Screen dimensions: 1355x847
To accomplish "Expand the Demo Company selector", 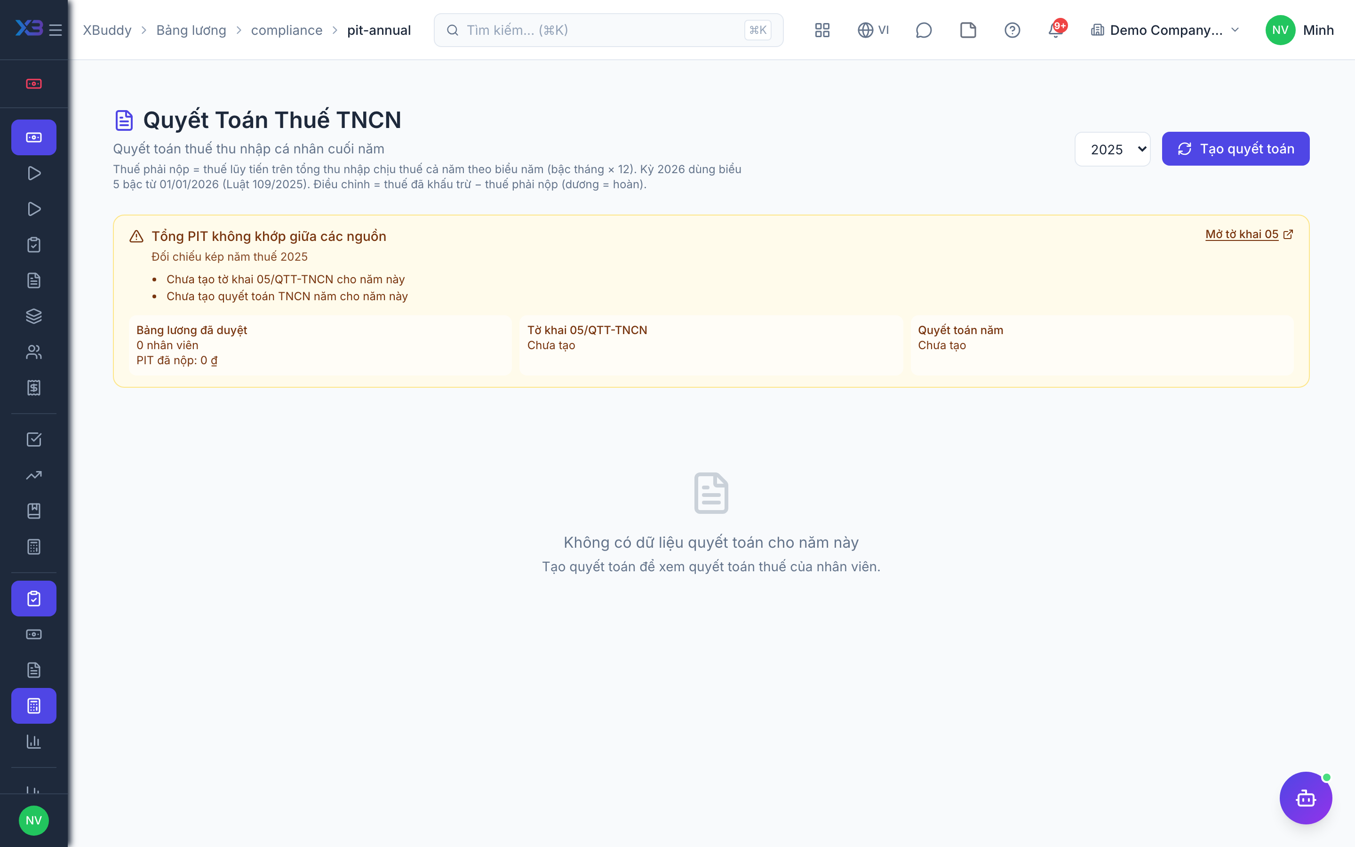I will pos(1164,30).
